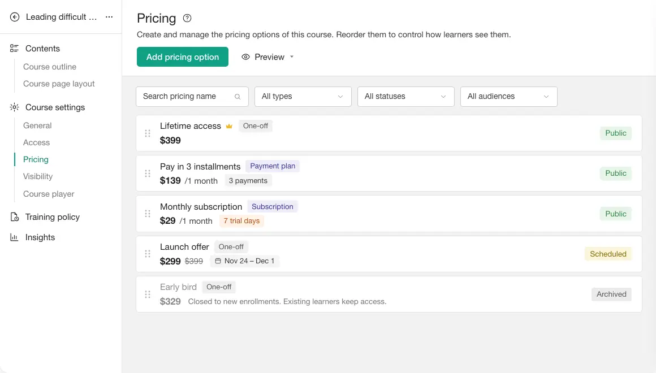The height and width of the screenshot is (373, 656).
Task: Grab the drag handle on the Launch offer row
Action: 148,254
